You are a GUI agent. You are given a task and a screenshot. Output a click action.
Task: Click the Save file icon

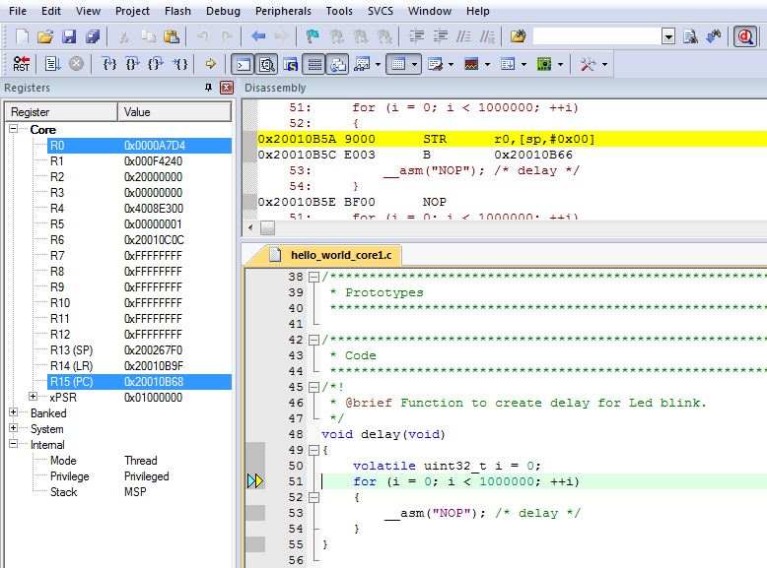pos(69,36)
